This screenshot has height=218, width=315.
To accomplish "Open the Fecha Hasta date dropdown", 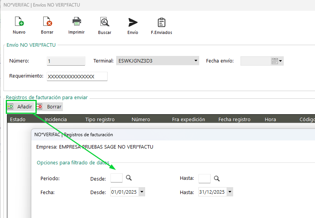I will [230, 192].
